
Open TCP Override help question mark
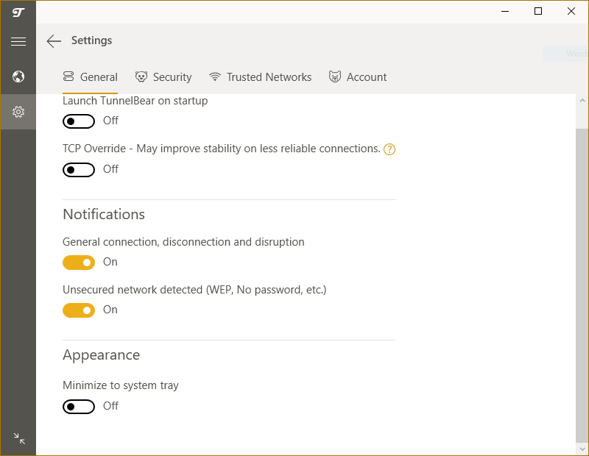(389, 149)
